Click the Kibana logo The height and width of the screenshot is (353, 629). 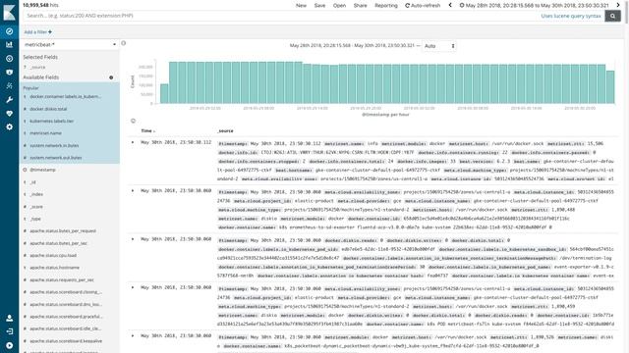9,13
